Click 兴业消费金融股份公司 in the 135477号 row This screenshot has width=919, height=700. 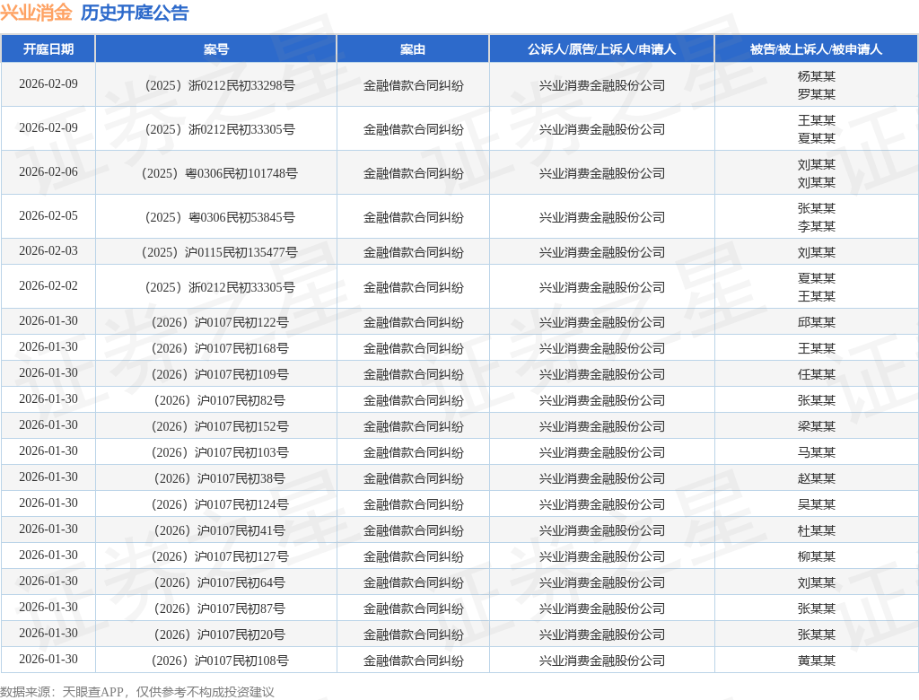(602, 253)
